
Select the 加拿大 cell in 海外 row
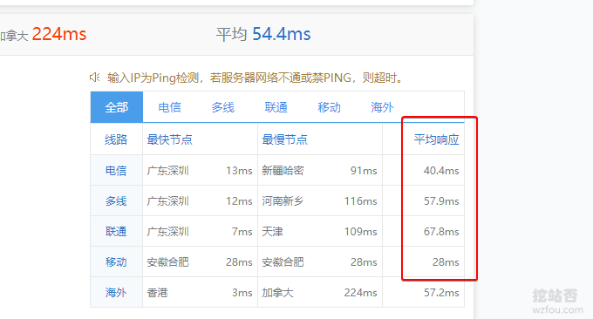[x=277, y=293]
